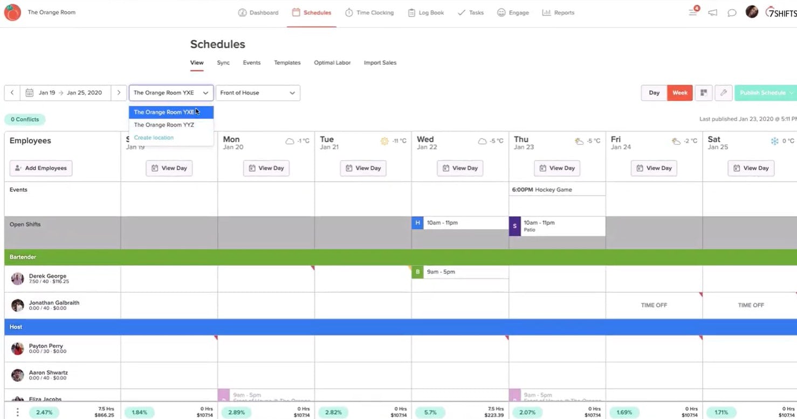Open the Import Sales tab
The width and height of the screenshot is (797, 419).
(380, 63)
